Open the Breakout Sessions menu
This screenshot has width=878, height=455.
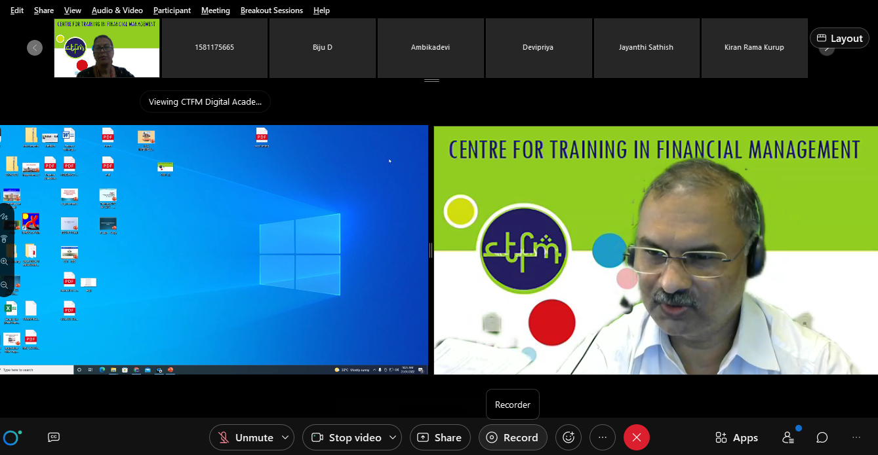click(271, 10)
